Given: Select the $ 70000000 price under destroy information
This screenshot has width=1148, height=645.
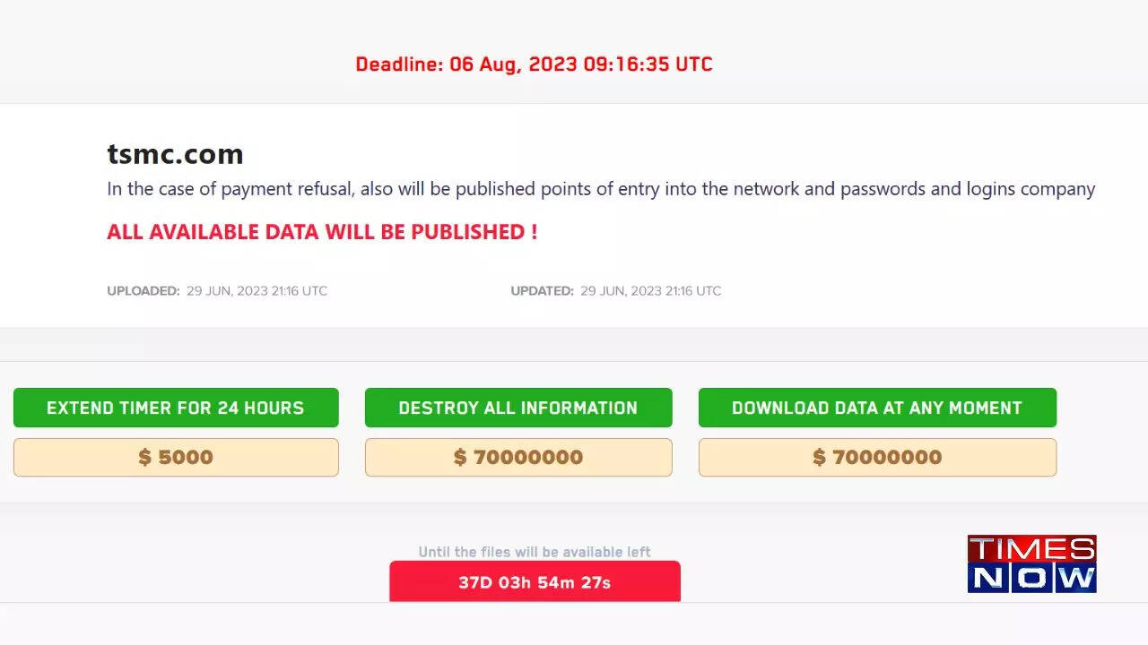Looking at the screenshot, I should [518, 457].
